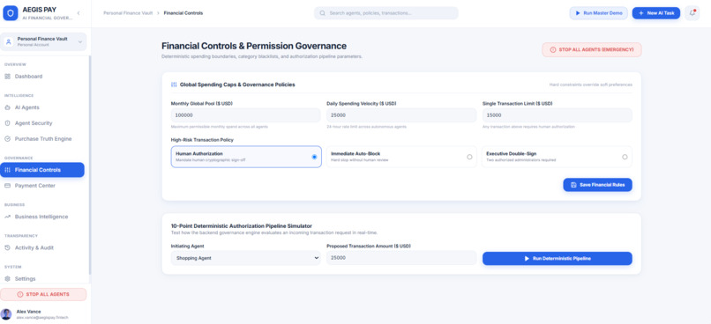711x324 pixels.
Task: Click the "Financial Controls" breadcrumb text
Action: [183, 13]
